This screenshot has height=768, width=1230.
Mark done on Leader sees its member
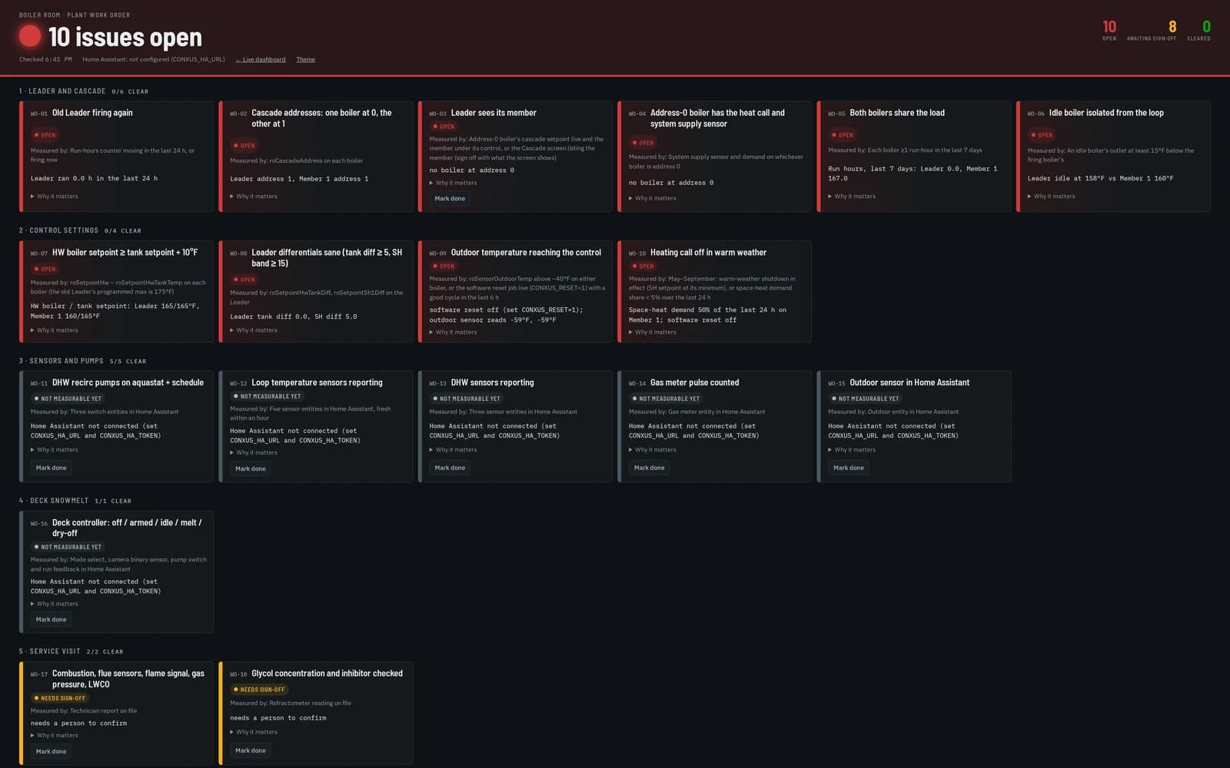[450, 198]
